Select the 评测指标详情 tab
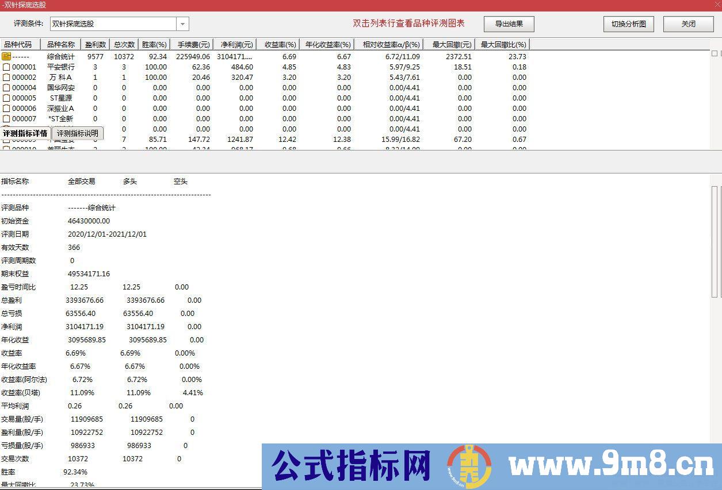The height and width of the screenshot is (490, 722). click(25, 133)
